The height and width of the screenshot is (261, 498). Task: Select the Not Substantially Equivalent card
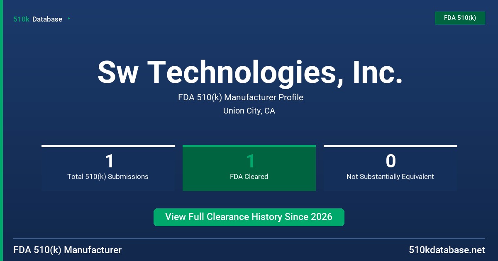(390, 168)
